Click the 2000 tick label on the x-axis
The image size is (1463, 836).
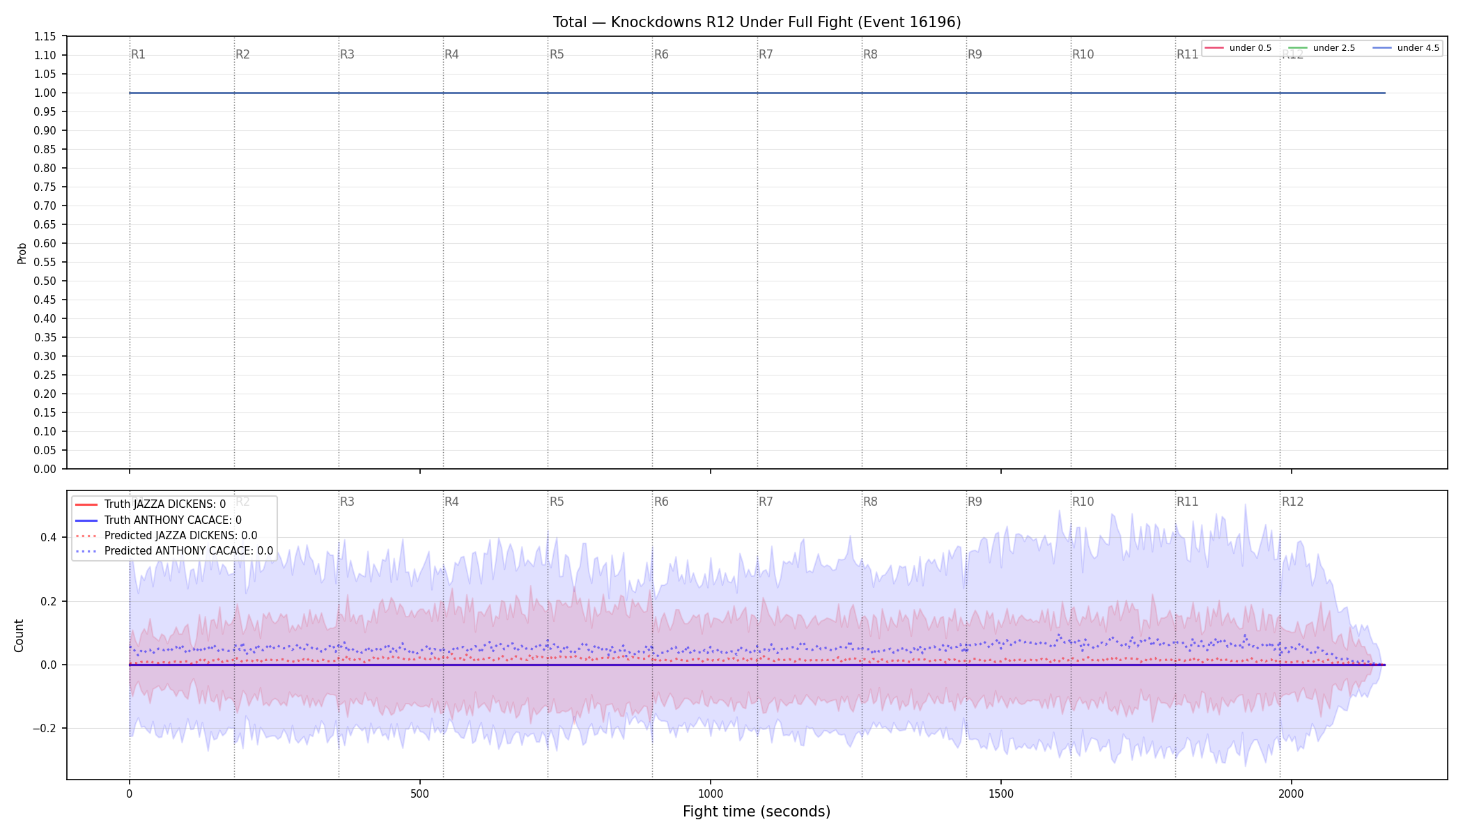coord(1292,794)
